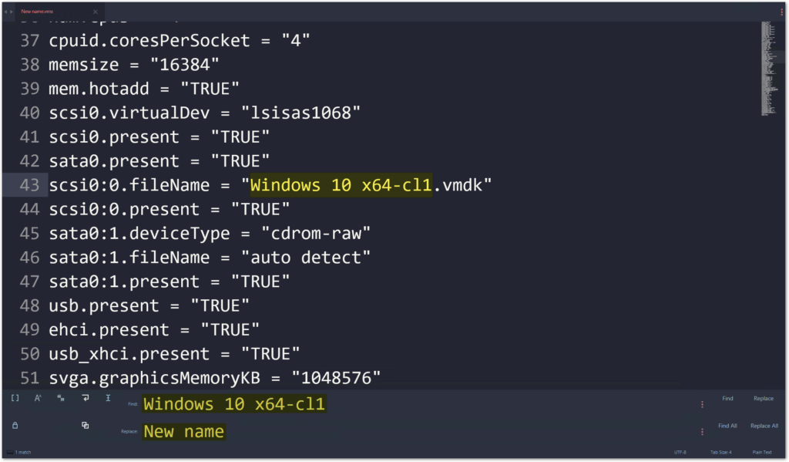
Task: Click the Find All button
Action: [x=727, y=426]
